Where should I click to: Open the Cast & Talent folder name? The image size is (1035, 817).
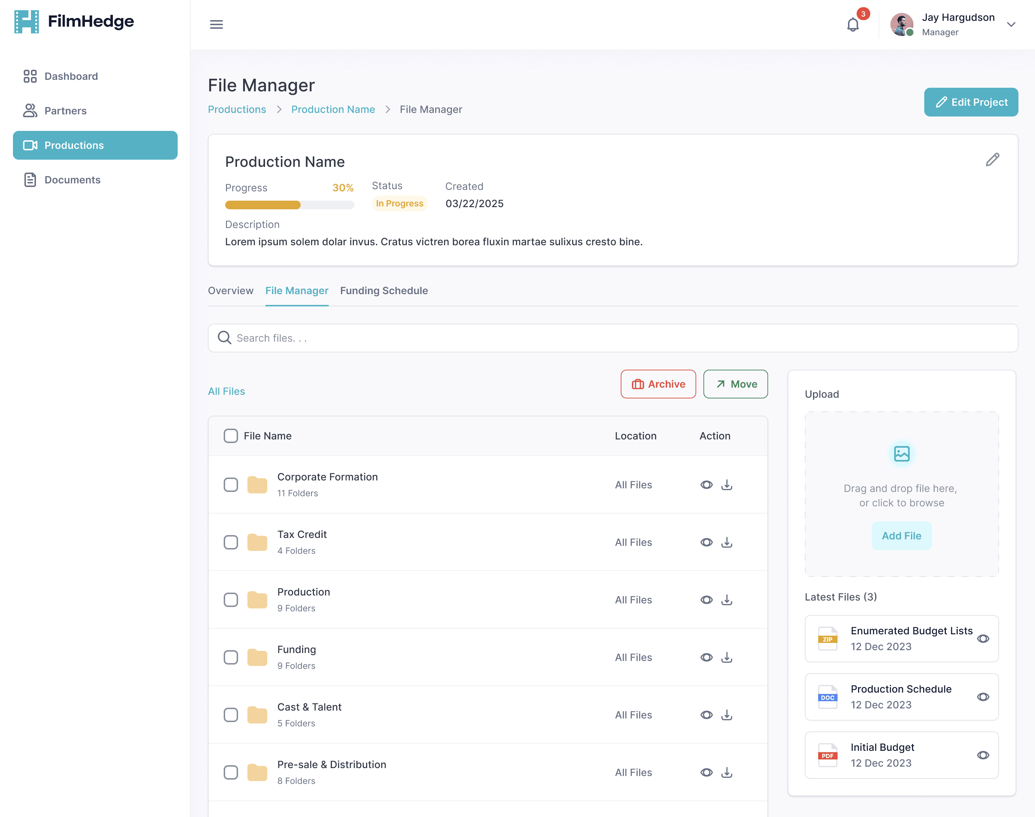[309, 707]
